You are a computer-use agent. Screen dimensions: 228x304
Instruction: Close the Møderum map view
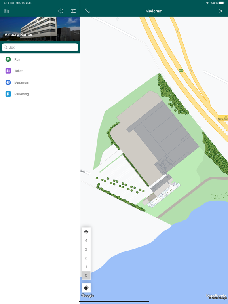221,11
